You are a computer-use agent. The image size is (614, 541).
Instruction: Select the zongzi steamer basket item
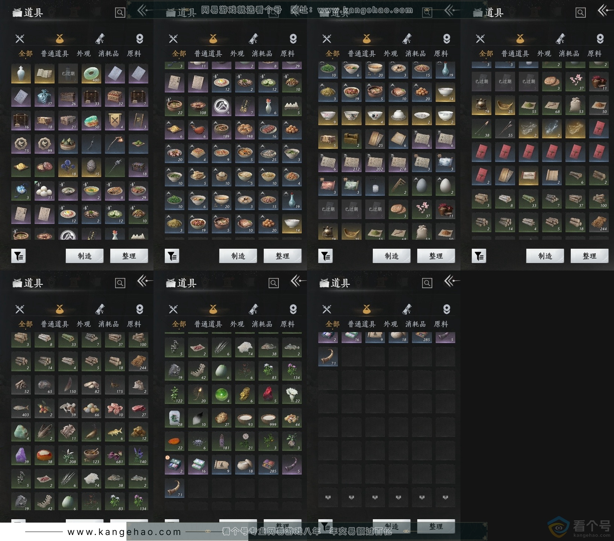click(68, 144)
